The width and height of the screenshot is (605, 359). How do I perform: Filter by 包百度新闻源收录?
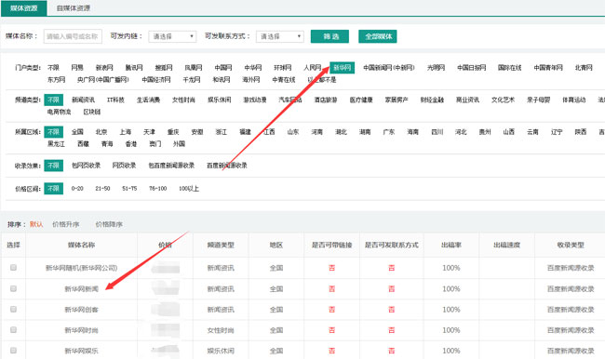171,165
